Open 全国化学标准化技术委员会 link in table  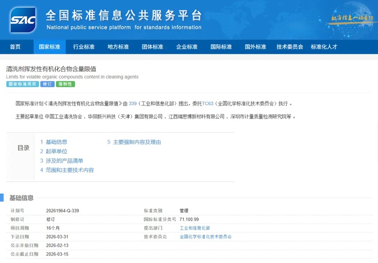(206, 237)
